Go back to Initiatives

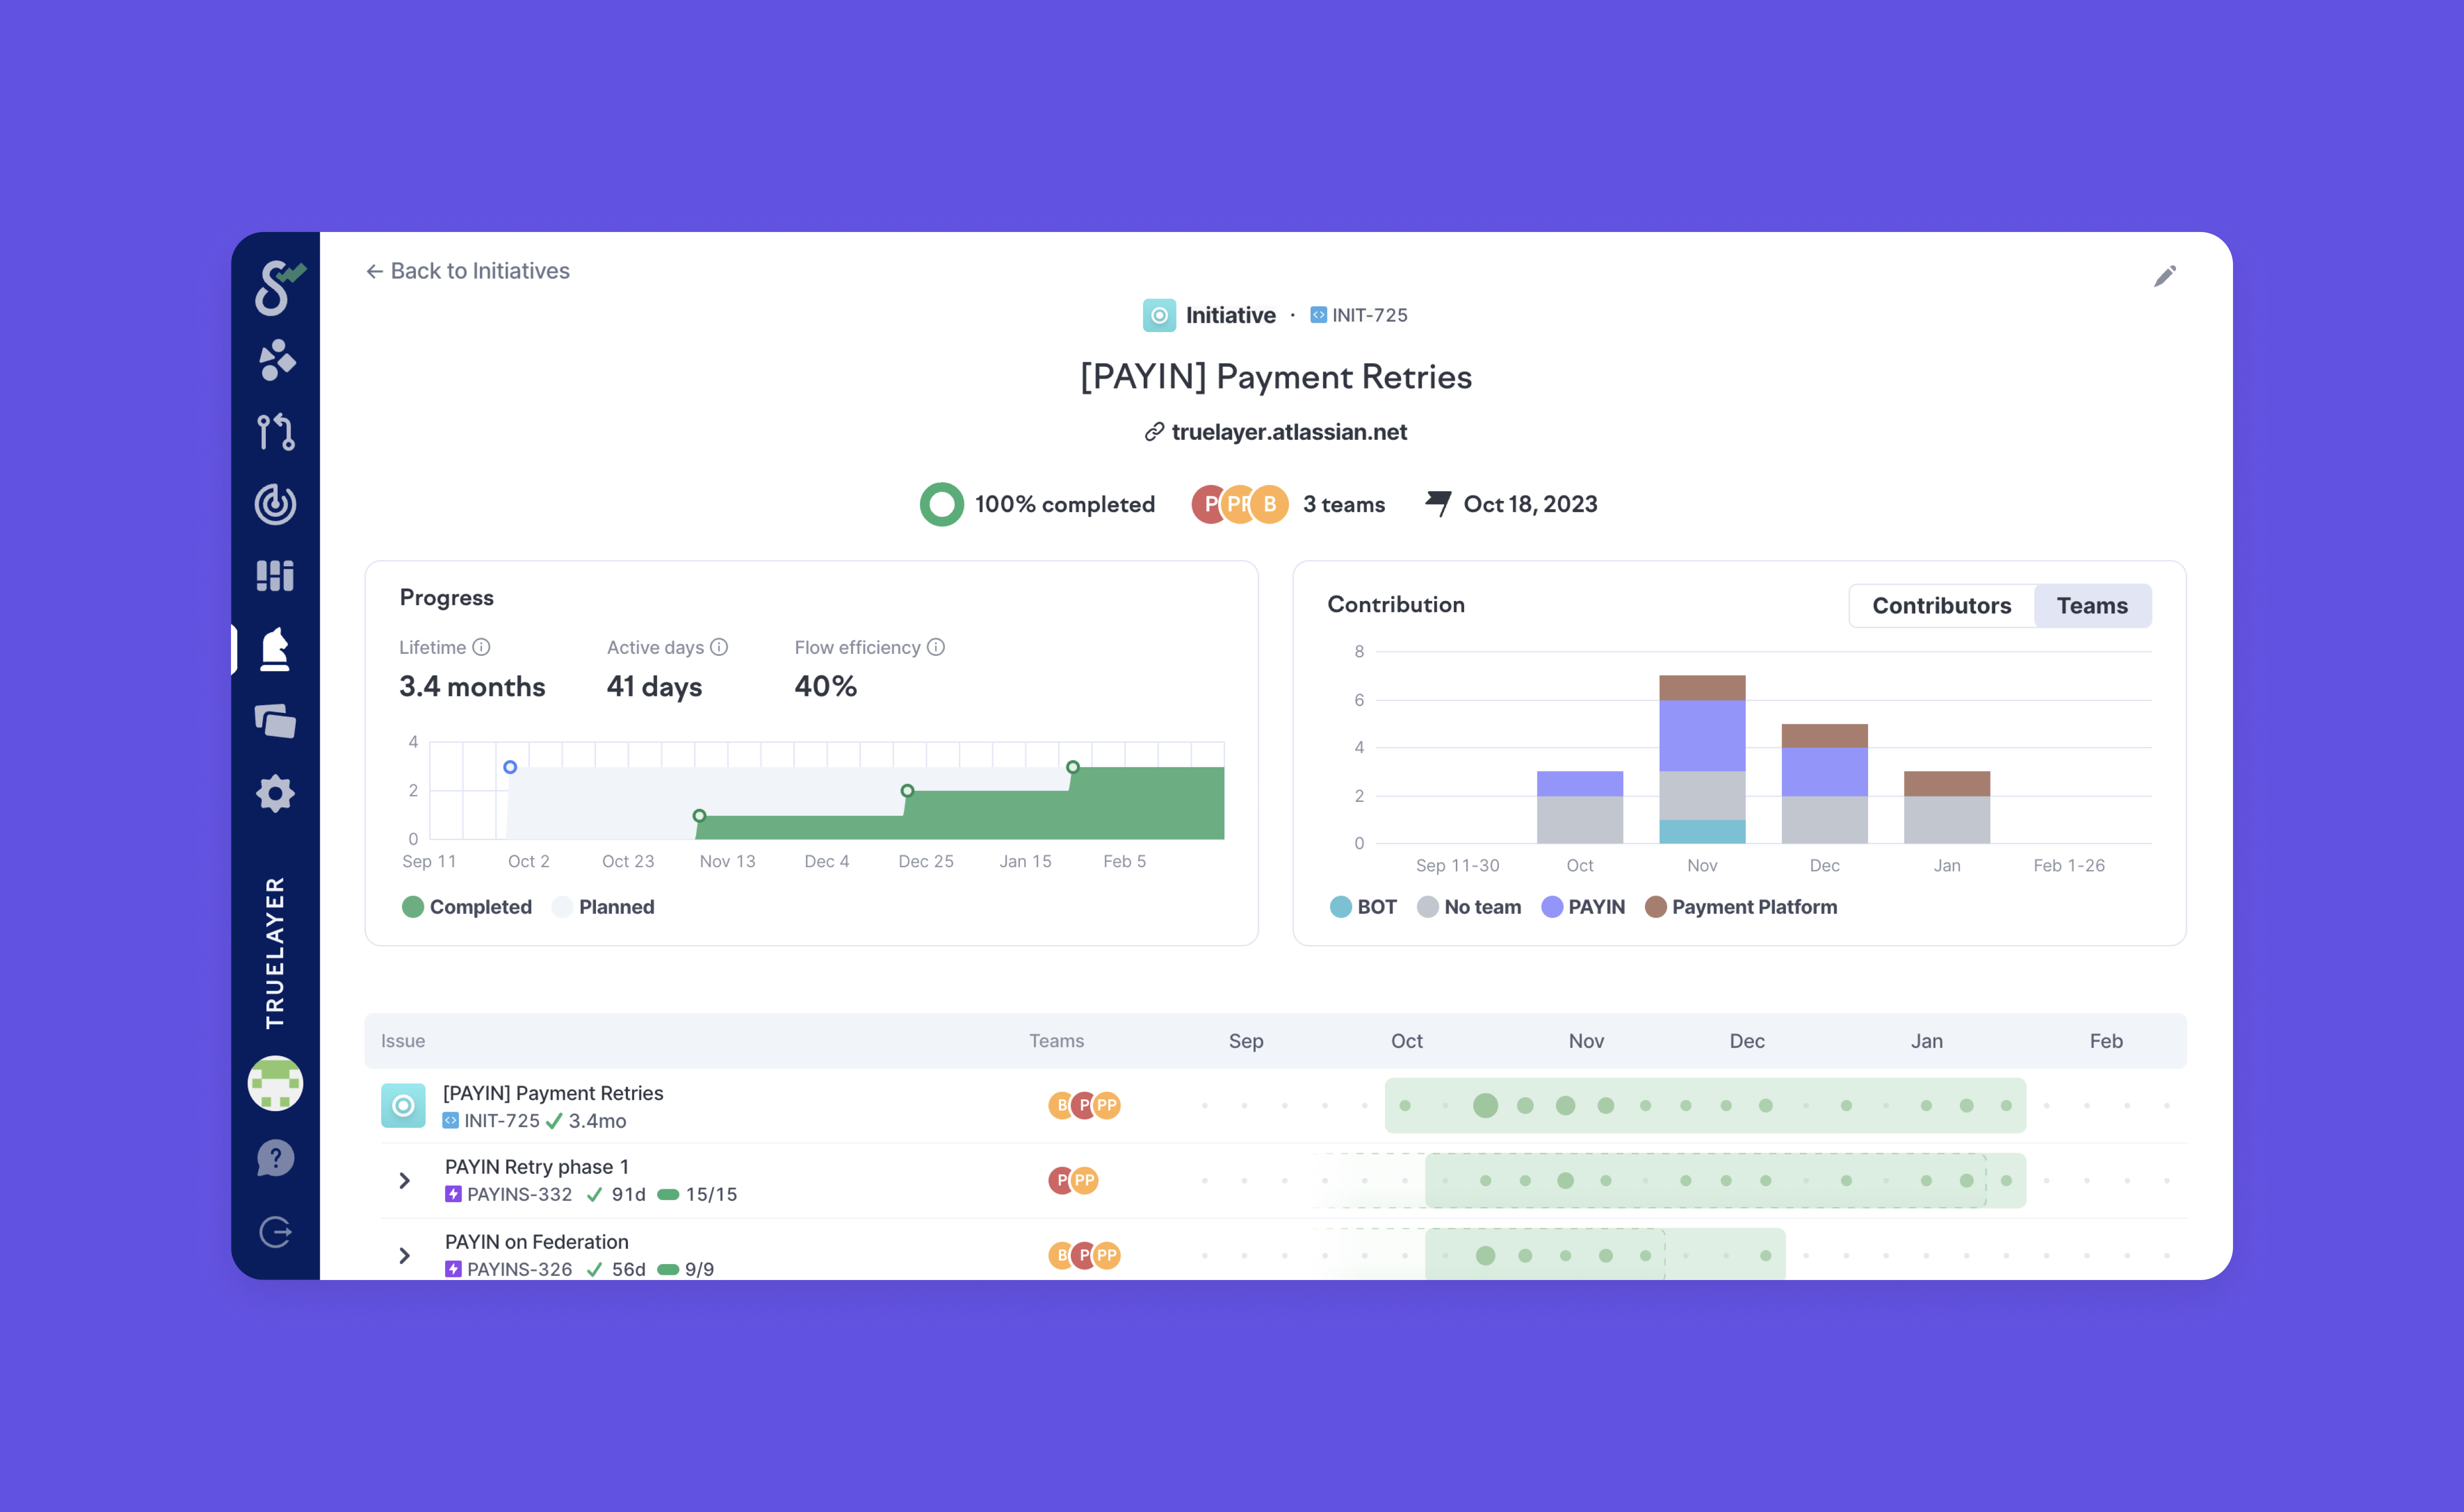468,271
